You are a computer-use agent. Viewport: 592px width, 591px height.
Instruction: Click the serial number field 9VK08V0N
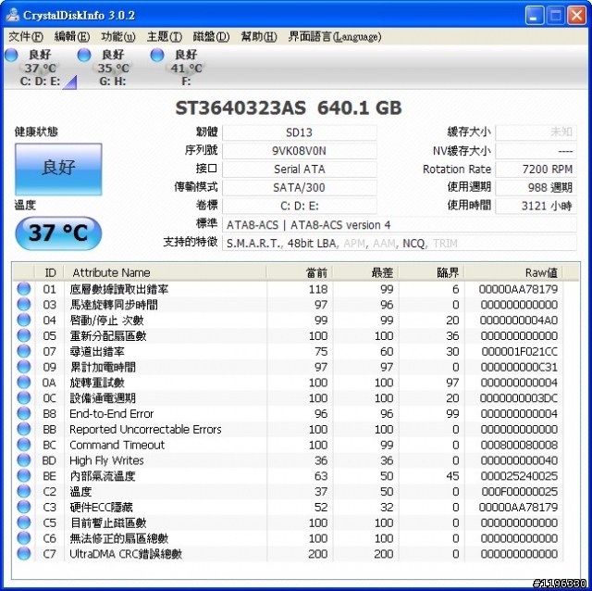coord(300,151)
